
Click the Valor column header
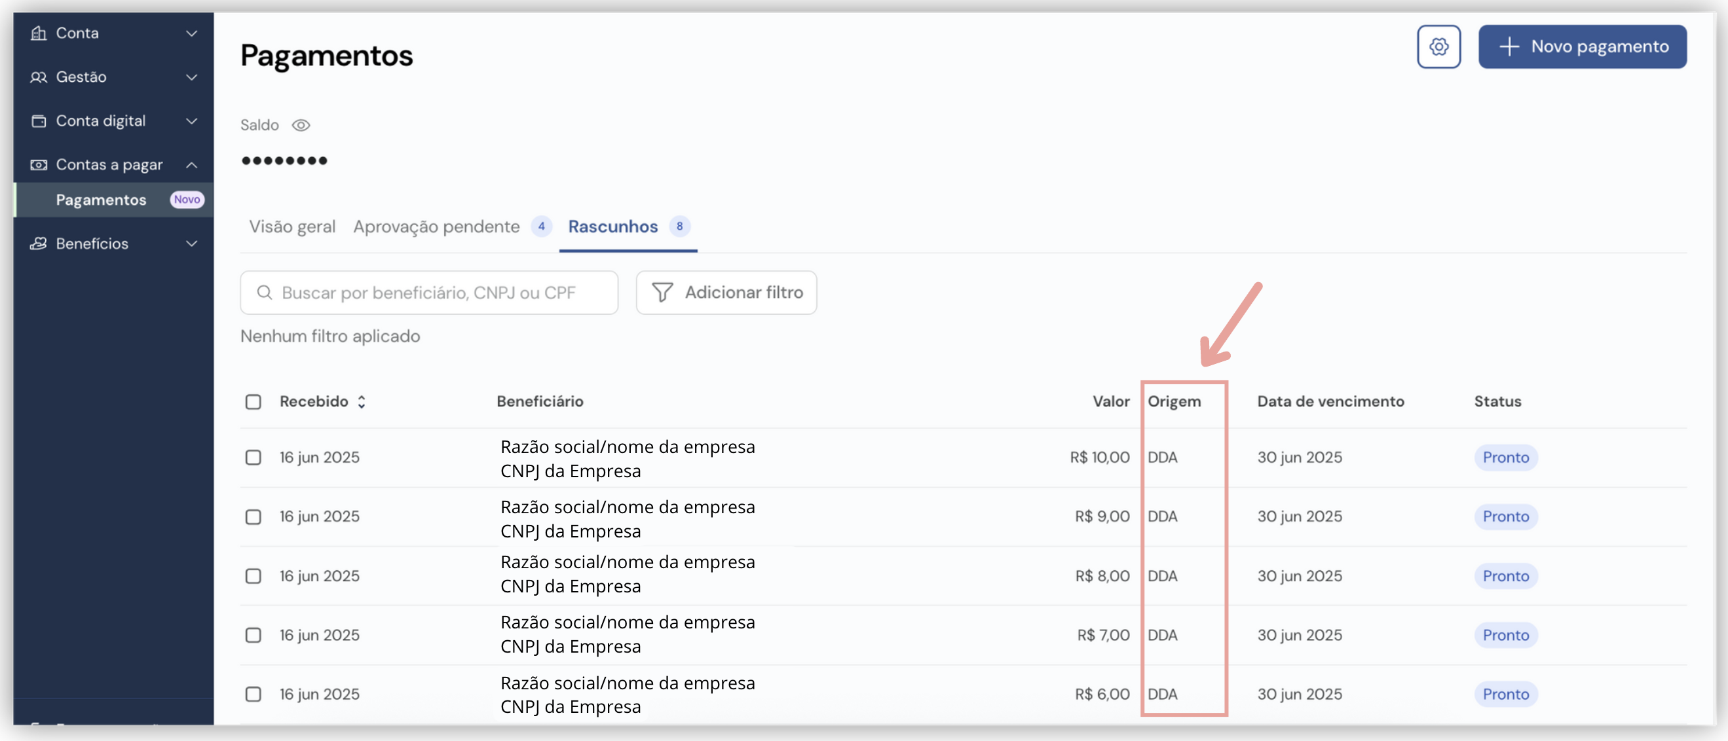tap(1111, 402)
